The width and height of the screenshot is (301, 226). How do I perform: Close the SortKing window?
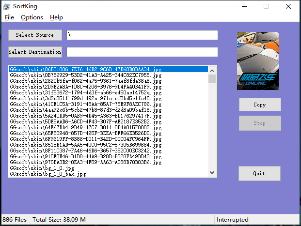pos(288,6)
